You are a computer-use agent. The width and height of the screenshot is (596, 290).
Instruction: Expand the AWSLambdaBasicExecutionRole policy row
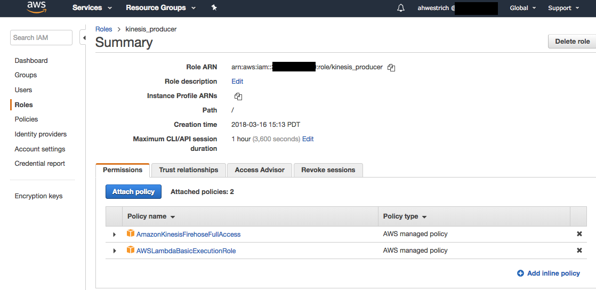point(114,251)
